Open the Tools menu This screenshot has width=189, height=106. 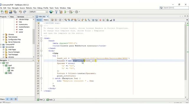click(56, 8)
